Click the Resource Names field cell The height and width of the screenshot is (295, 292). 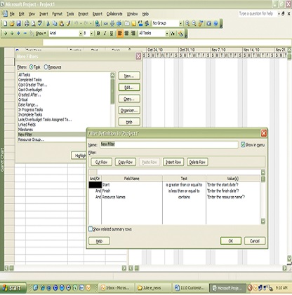132,197
